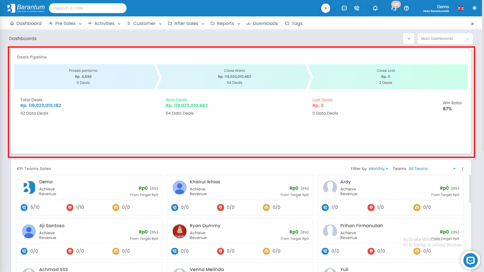Expand hidden menu items double chevron
The height and width of the screenshot is (272, 484).
click(x=472, y=24)
